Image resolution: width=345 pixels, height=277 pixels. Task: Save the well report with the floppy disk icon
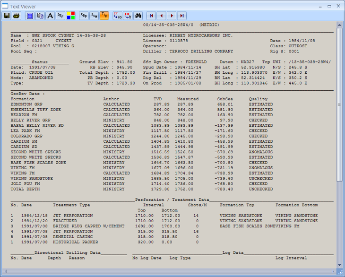coord(7,16)
